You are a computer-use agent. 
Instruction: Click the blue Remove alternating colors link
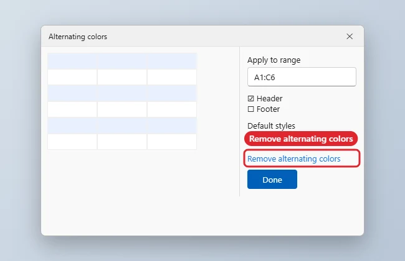[294, 158]
